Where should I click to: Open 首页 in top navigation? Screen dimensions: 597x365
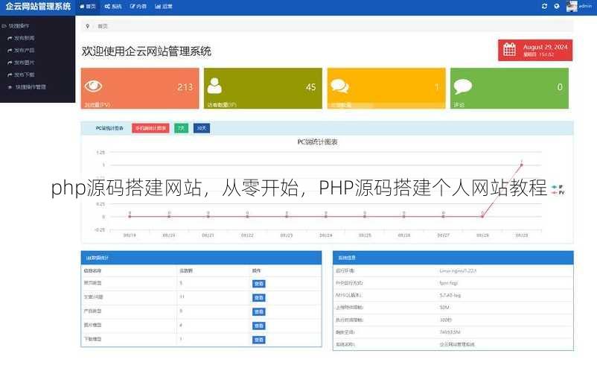88,7
